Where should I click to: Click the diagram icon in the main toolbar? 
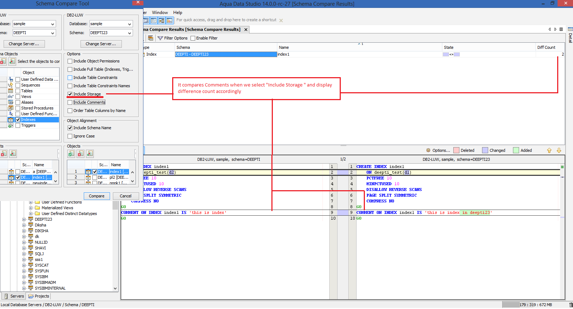pyautogui.click(x=161, y=20)
